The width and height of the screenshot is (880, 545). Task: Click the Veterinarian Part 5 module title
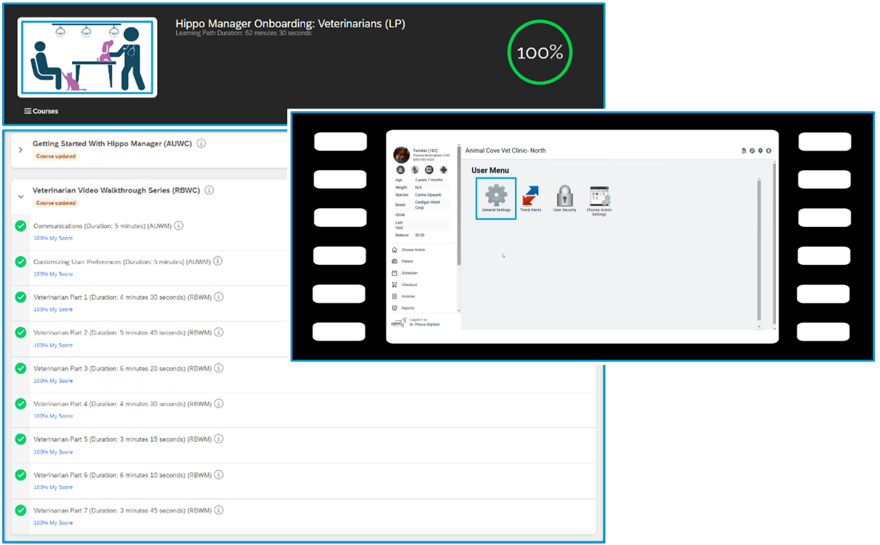pos(122,439)
